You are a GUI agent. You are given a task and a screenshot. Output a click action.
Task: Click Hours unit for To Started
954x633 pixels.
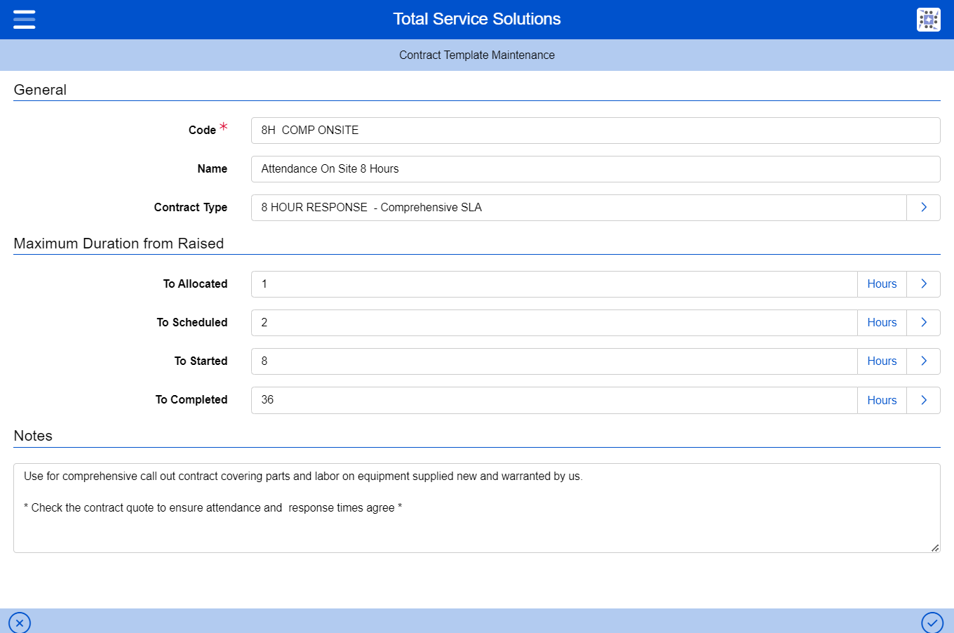pyautogui.click(x=882, y=361)
